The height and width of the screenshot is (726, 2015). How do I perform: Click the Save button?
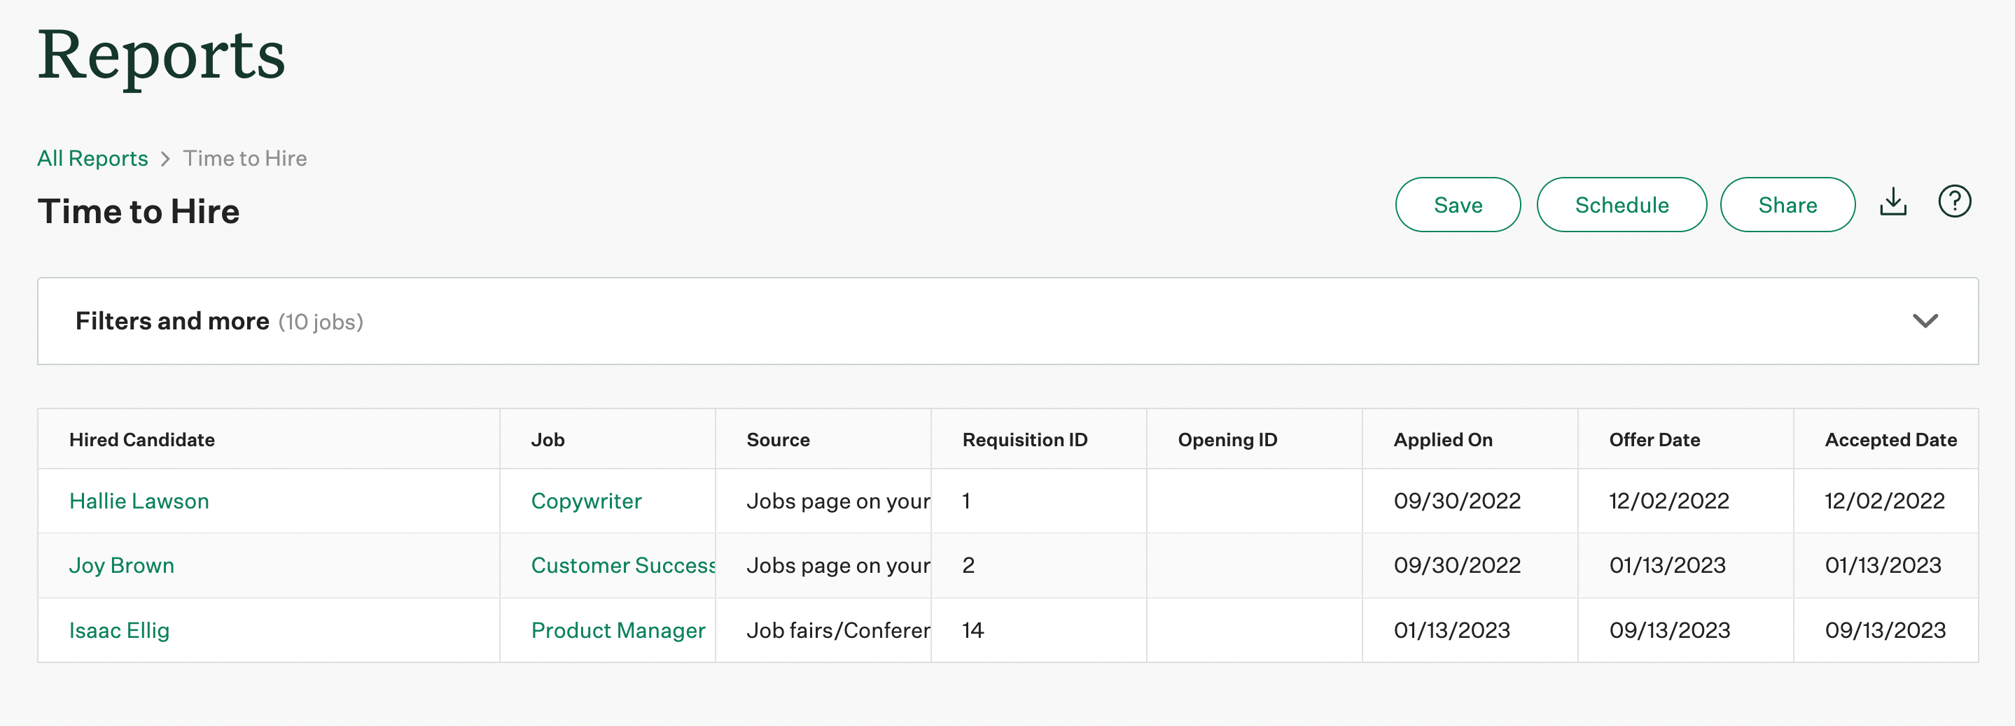[1457, 205]
